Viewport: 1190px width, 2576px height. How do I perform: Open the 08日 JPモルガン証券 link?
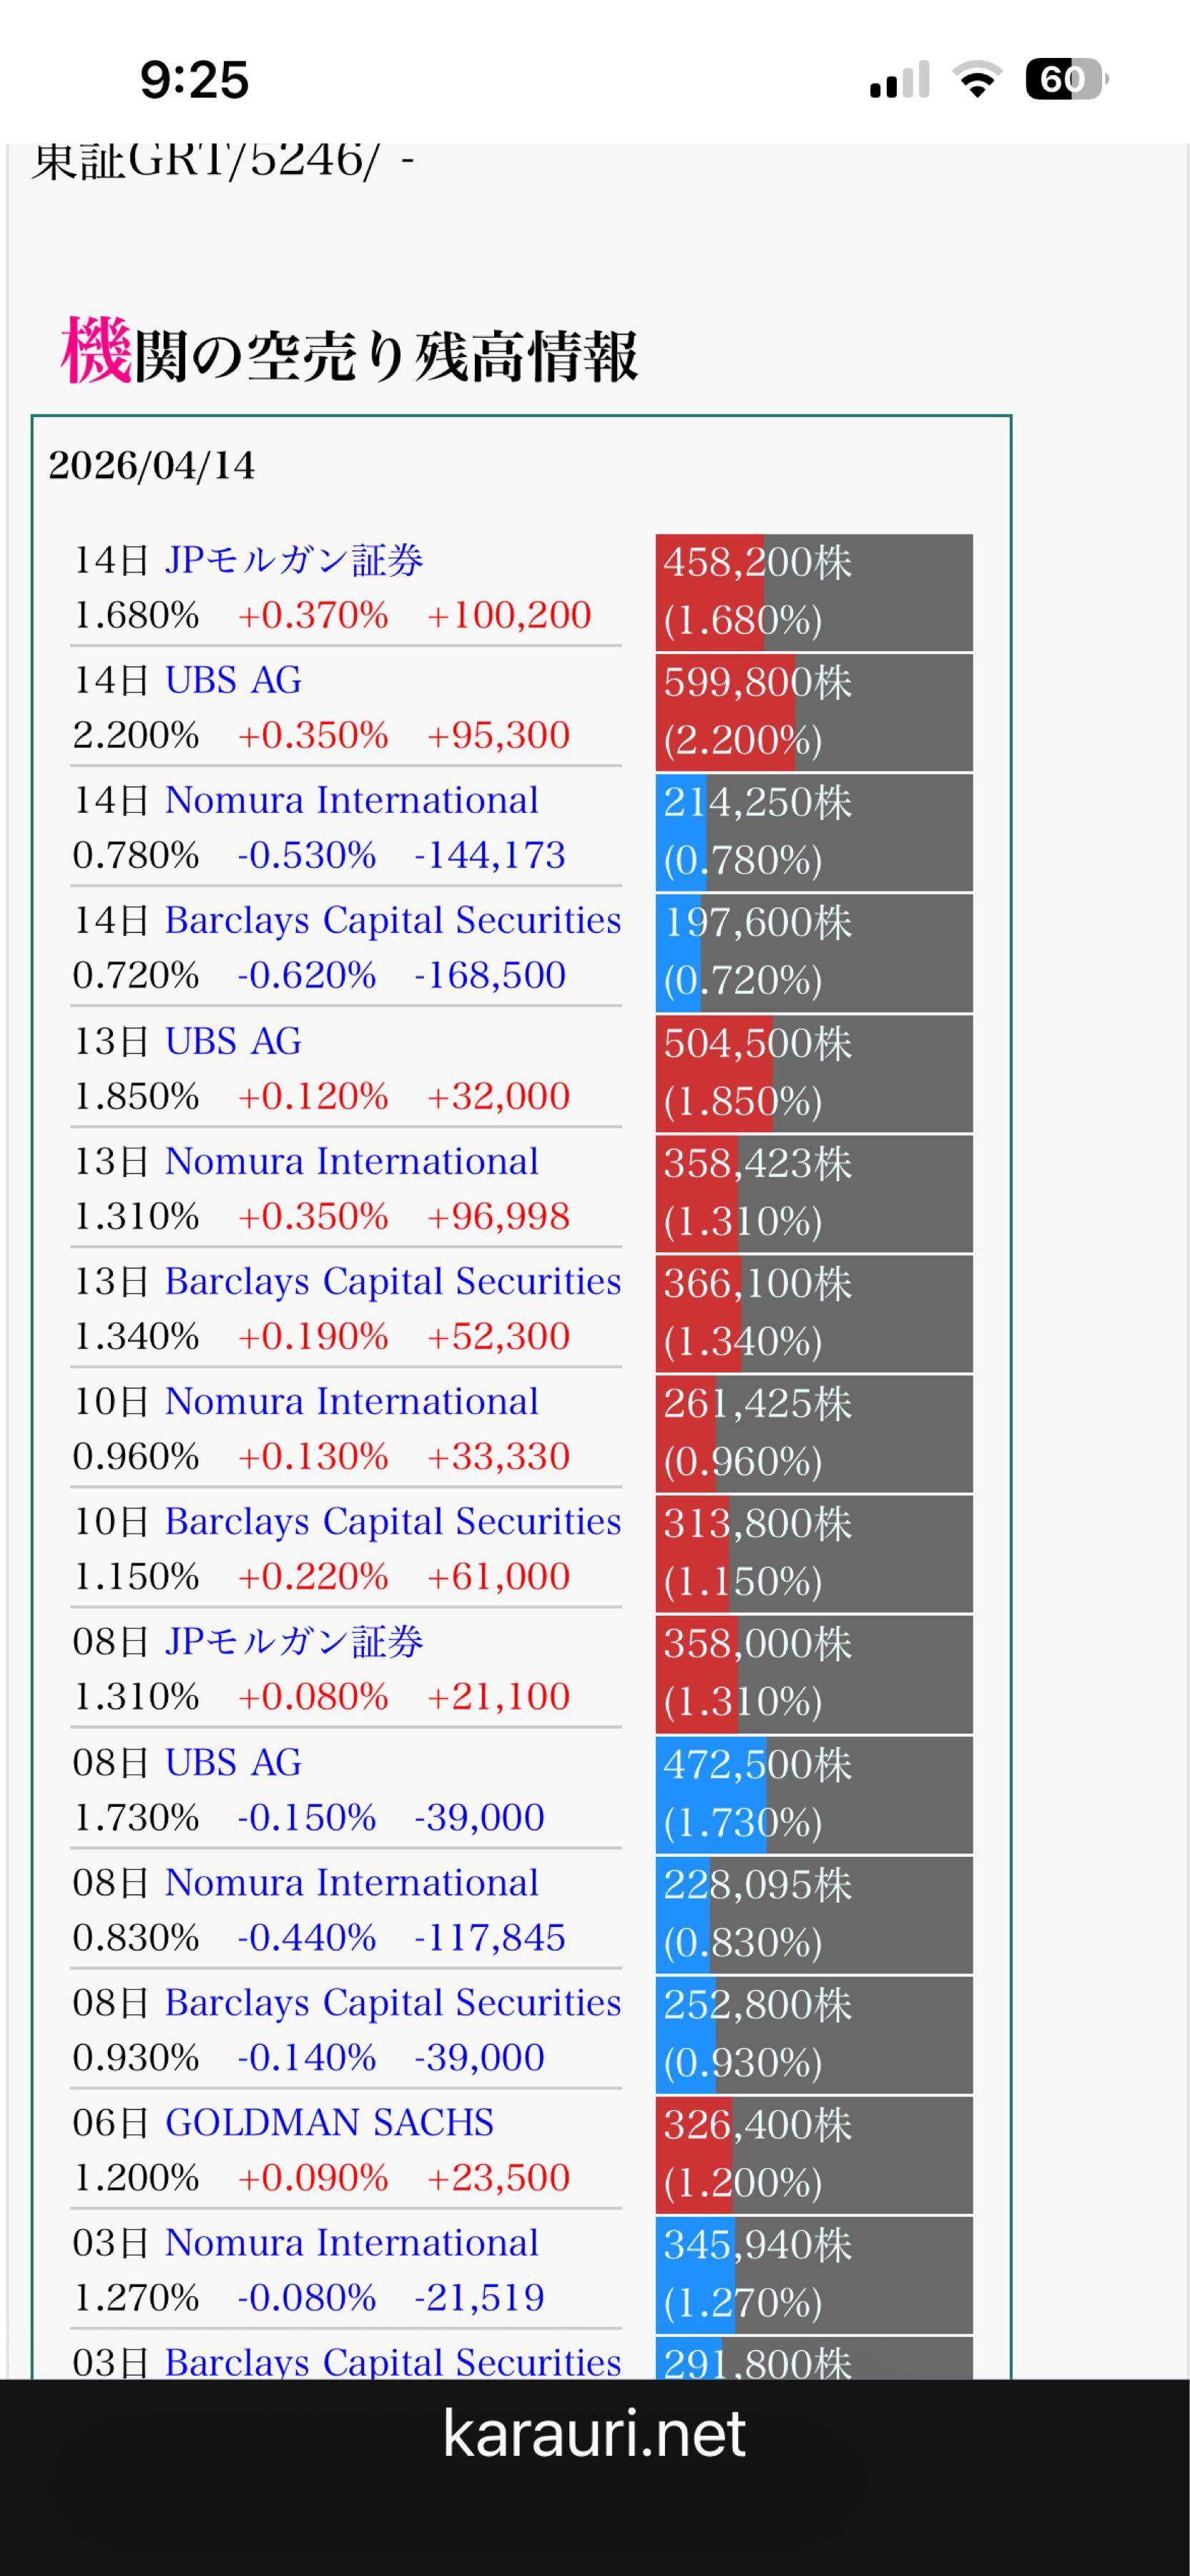pyautogui.click(x=294, y=1641)
